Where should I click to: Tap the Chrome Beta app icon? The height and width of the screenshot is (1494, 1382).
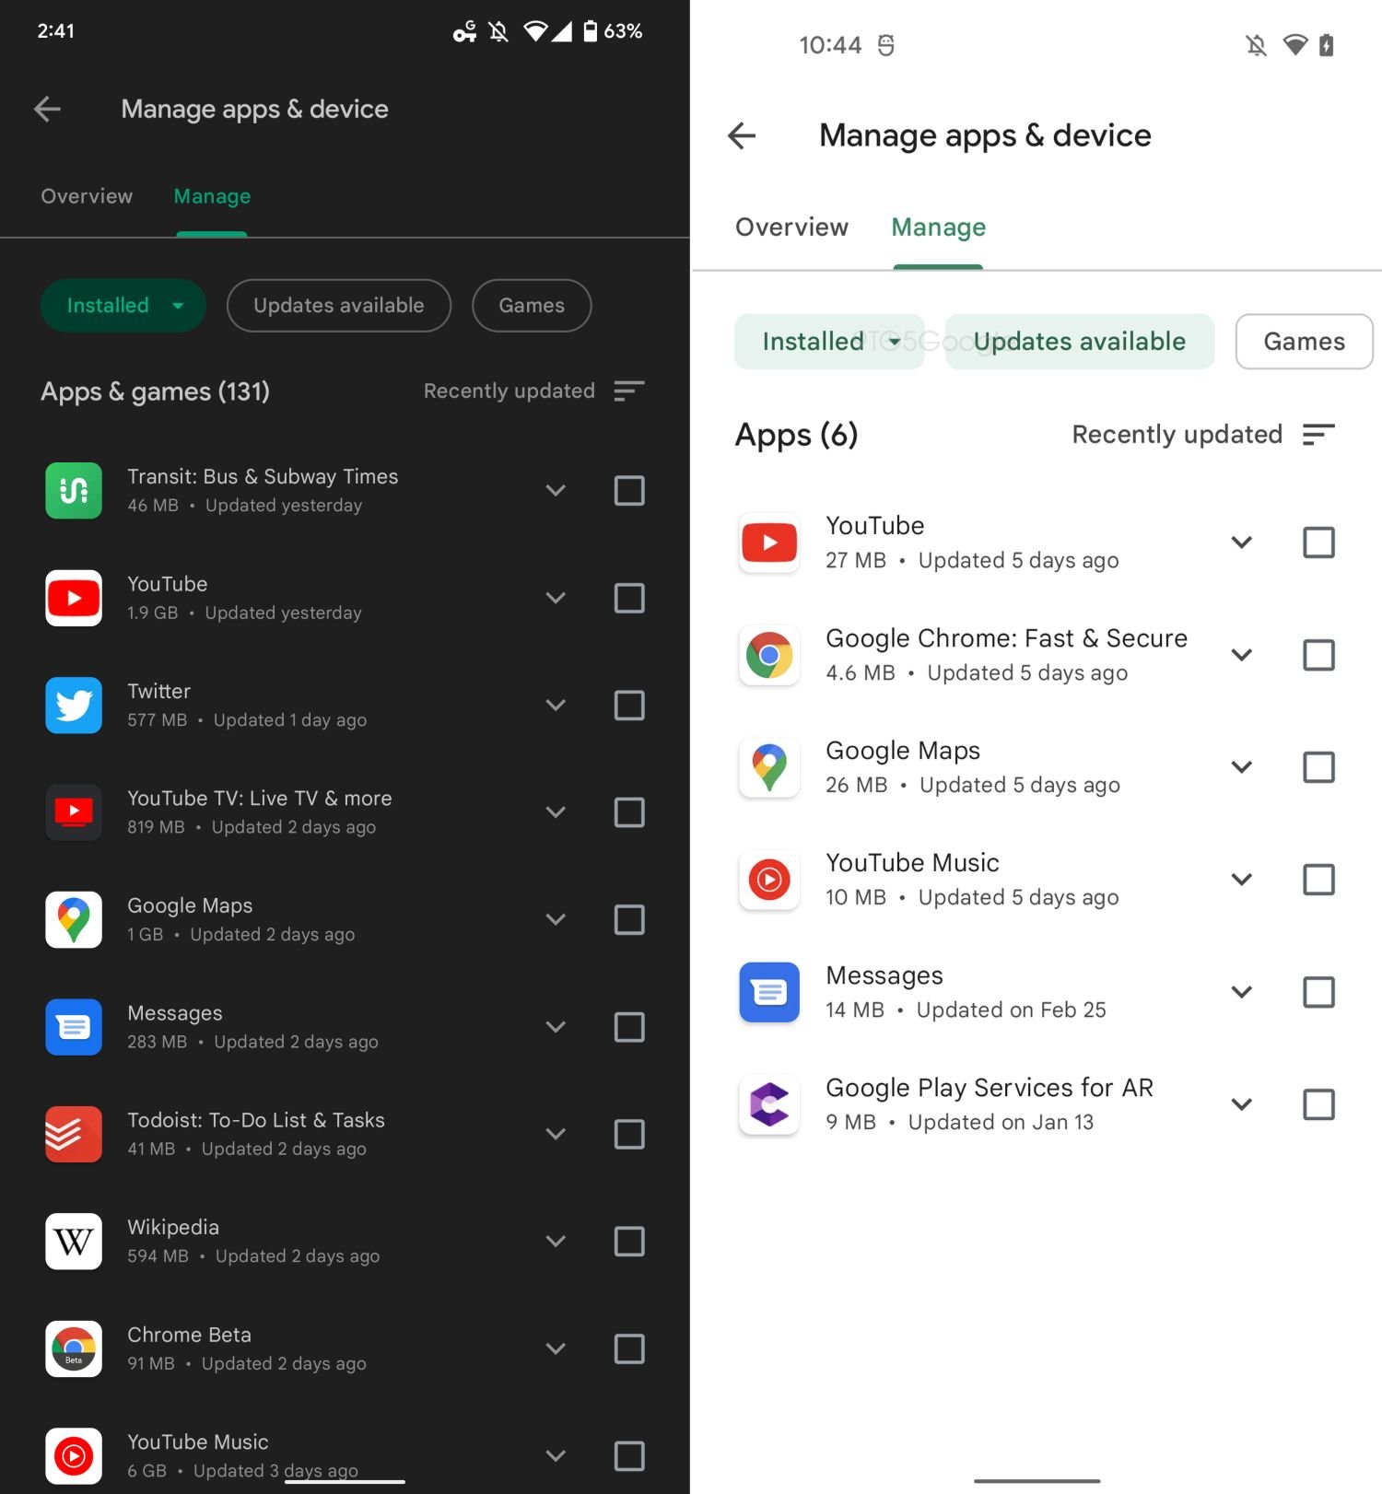coord(74,1348)
